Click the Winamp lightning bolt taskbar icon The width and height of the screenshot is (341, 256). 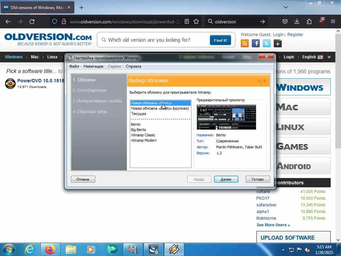click(x=174, y=249)
